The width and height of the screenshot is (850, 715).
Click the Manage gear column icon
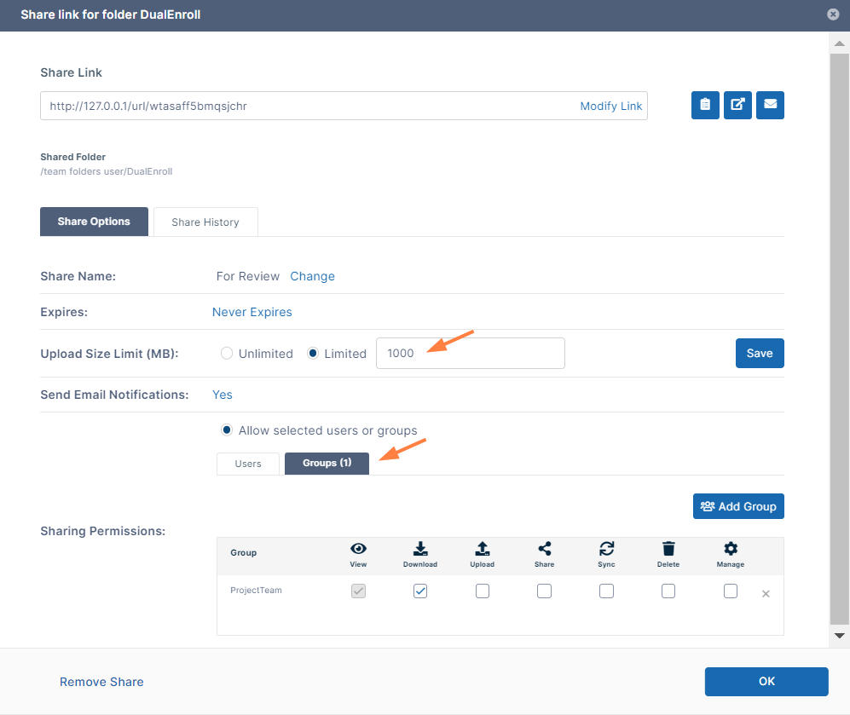pos(730,549)
